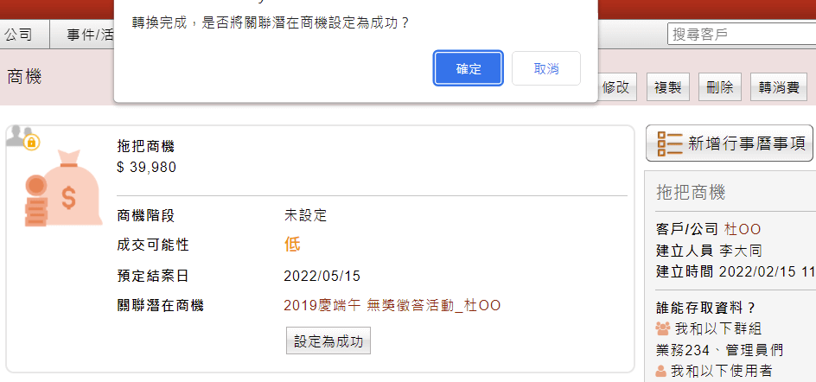Viewport: 816px width, 382px height.
Task: Click the grey people icon above lock
Action: (18, 136)
